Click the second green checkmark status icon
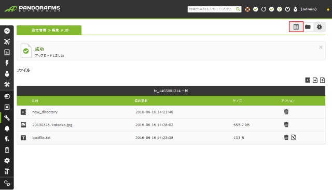Screen dimensions: 332x190 click(x=271, y=9)
